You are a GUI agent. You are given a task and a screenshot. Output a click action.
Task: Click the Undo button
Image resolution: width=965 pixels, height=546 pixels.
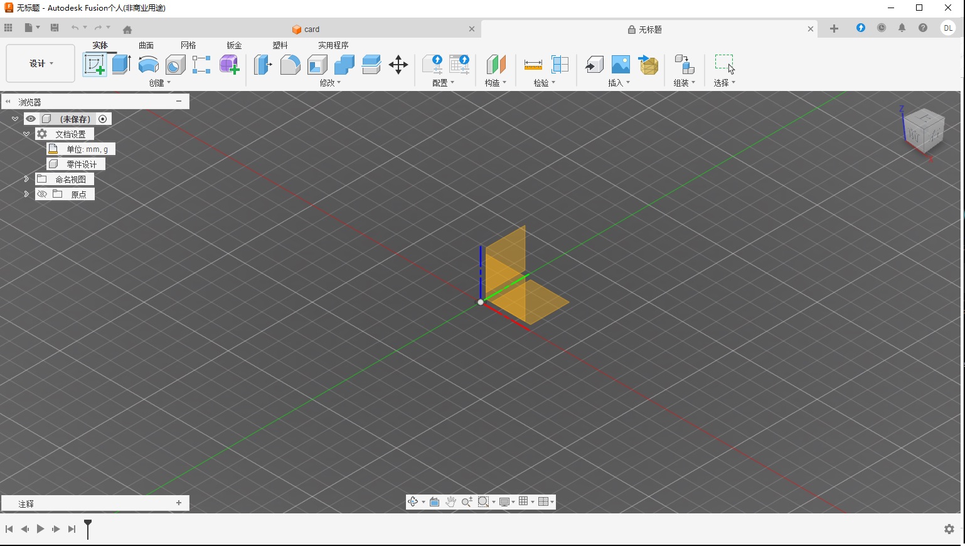pyautogui.click(x=75, y=28)
